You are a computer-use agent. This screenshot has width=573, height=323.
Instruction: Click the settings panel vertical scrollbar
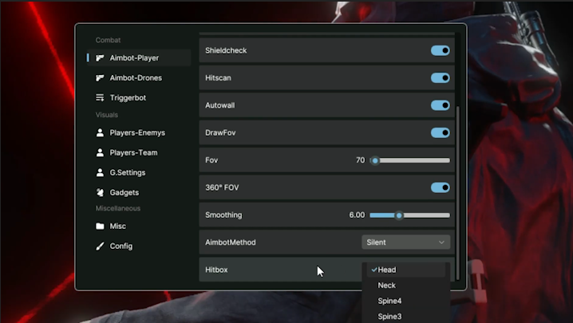(457, 160)
